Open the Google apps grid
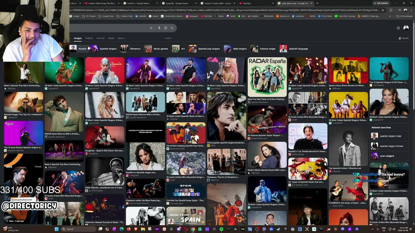The width and height of the screenshot is (415, 233). coord(398,28)
